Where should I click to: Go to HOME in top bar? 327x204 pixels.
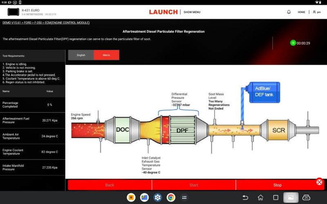[301, 12]
